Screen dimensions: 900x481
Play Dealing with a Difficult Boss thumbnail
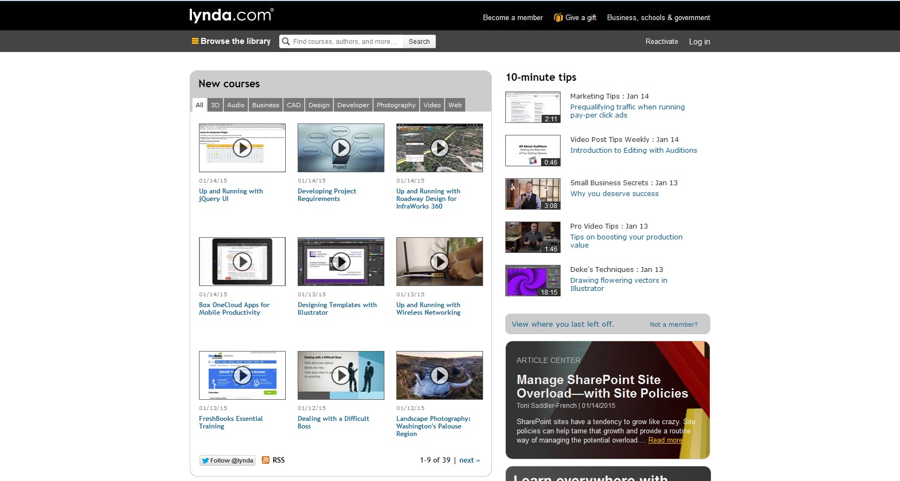click(x=341, y=375)
